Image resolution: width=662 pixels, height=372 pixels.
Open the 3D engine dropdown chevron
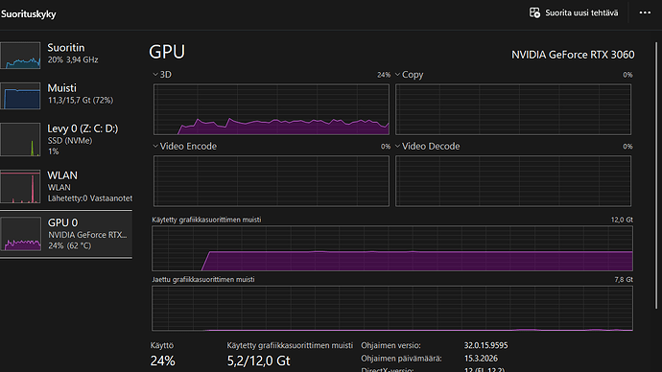(x=155, y=75)
